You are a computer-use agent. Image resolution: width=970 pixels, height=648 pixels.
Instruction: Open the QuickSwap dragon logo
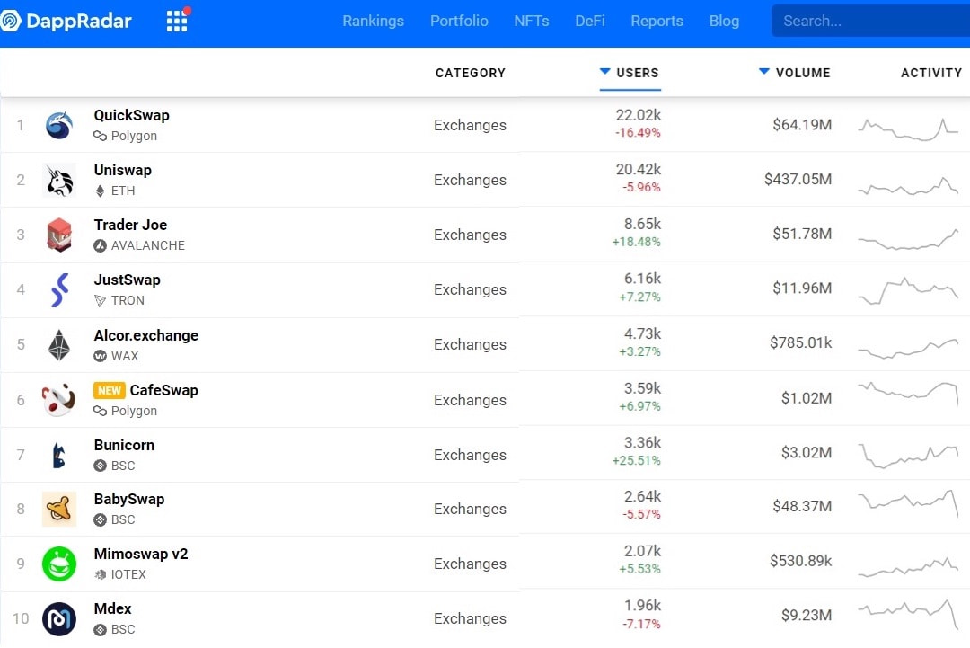(59, 125)
